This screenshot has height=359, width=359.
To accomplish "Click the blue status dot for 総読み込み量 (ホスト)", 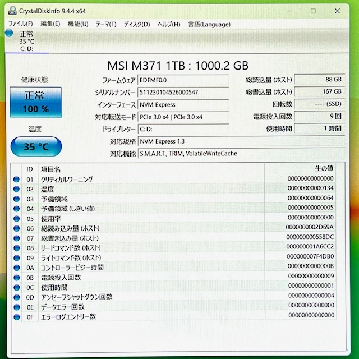I will (16, 228).
